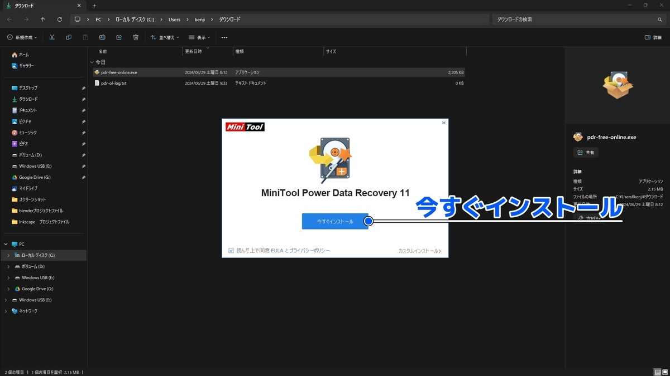Viewport: 670px width, 376px height.
Task: Click the 今すぐインストール install button
Action: [335, 221]
